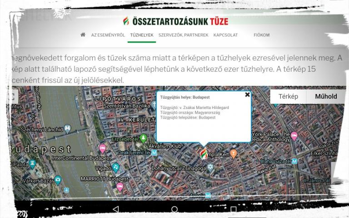Switch map to Műhold satellite view
Screen dimensions: 349x218
(326, 96)
